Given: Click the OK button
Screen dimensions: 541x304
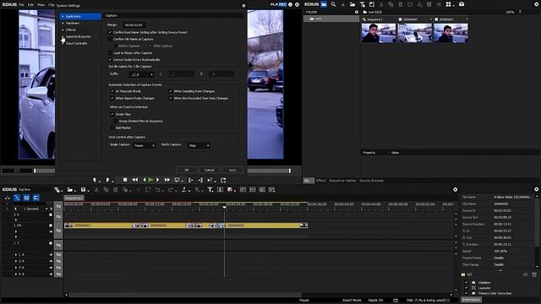Looking at the screenshot, I should (187, 170).
